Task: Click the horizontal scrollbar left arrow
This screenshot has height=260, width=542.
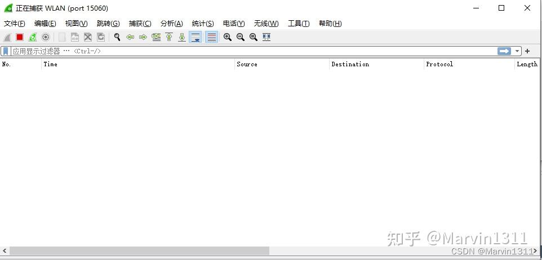Action: (x=4, y=251)
